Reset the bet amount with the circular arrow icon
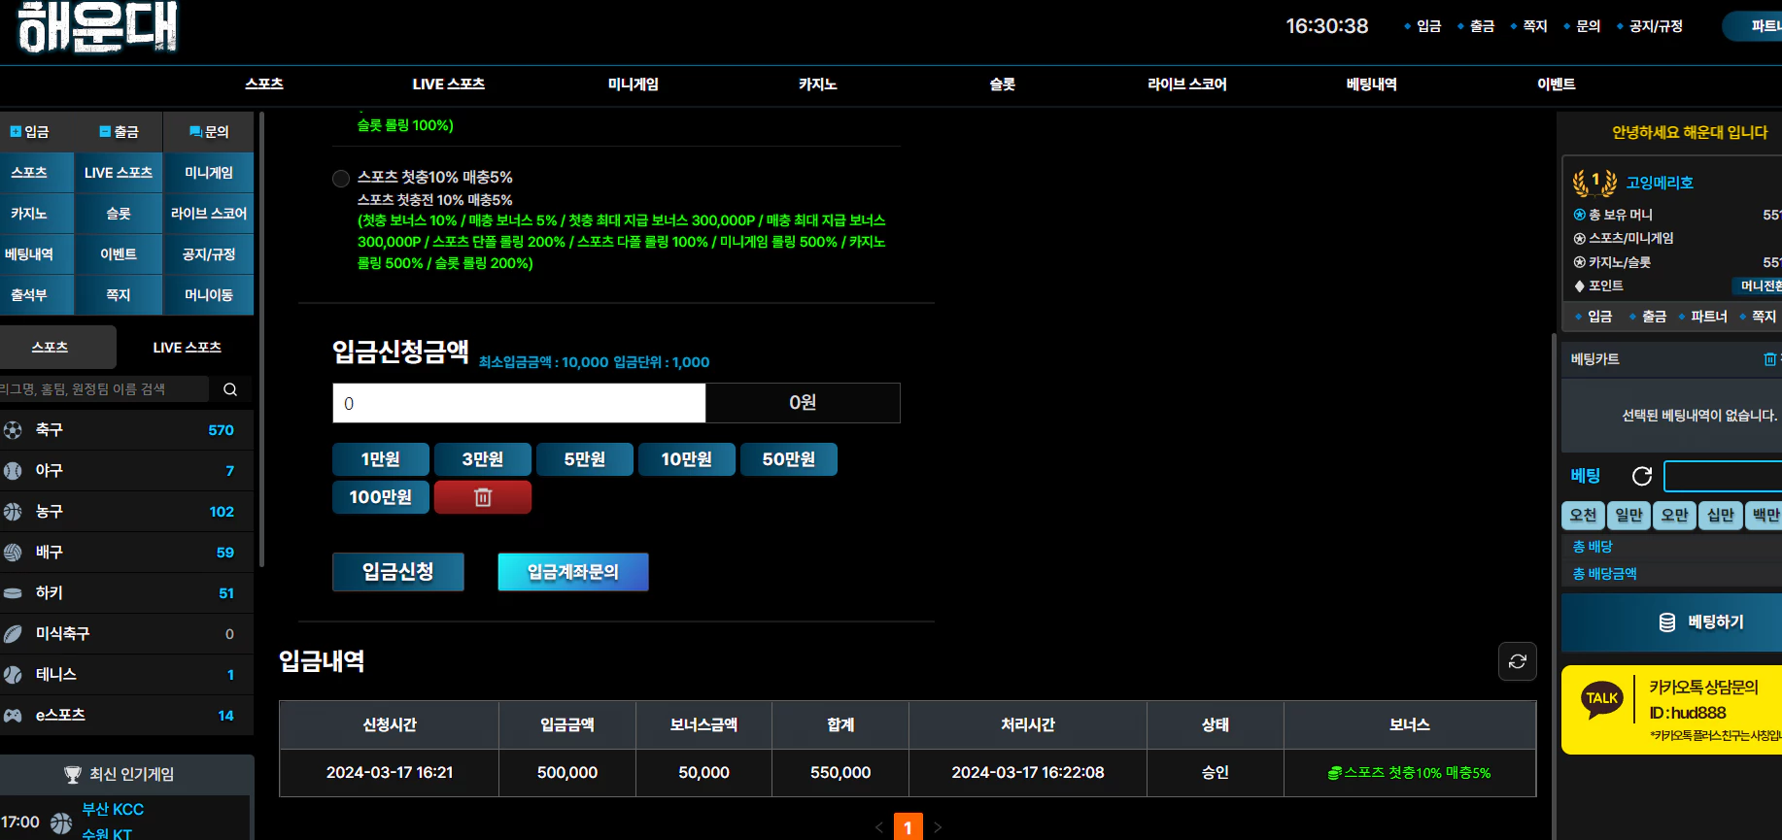Viewport: 1782px width, 840px height. 1642,476
